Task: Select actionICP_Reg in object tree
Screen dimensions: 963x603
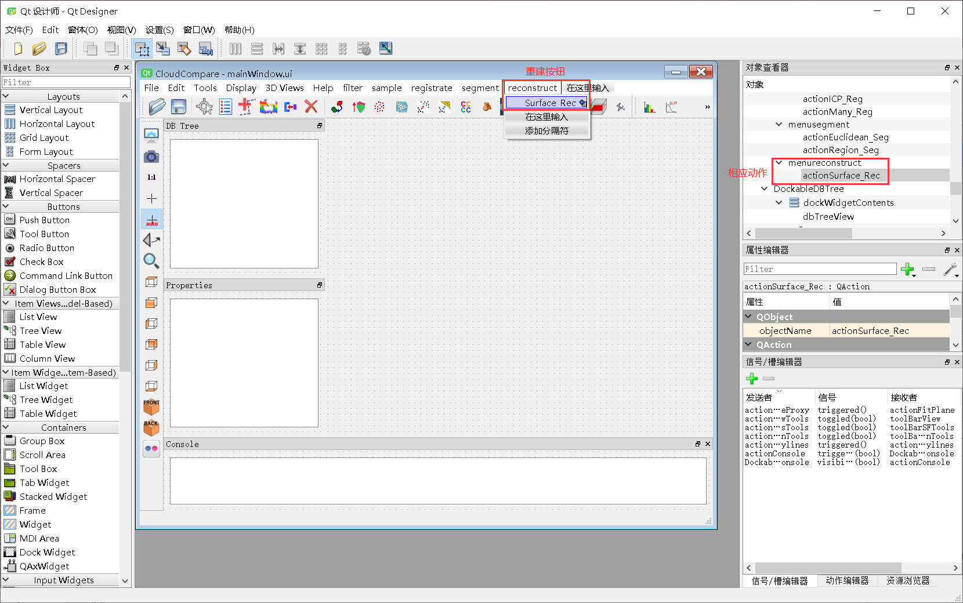Action: coord(832,99)
